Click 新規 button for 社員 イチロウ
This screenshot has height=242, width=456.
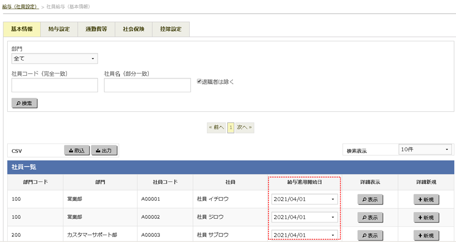click(x=426, y=199)
